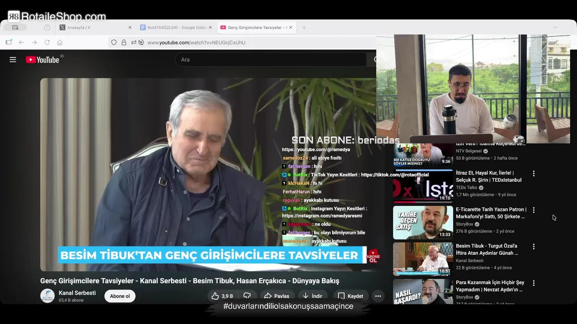Open options menu for the Para Kazanmak İçin video

tap(534, 283)
